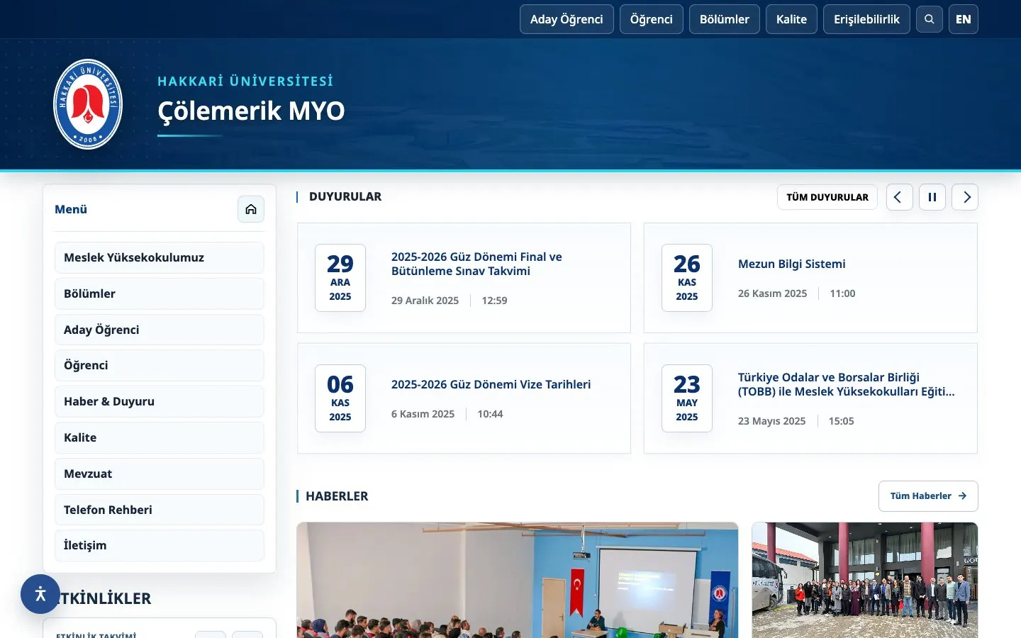Click the 29 ARA 2025 date badge

tap(340, 278)
